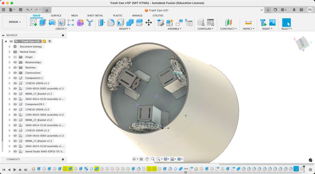Click the Shell tool icon
This screenshot has height=174, width=315.
pos(120,22)
